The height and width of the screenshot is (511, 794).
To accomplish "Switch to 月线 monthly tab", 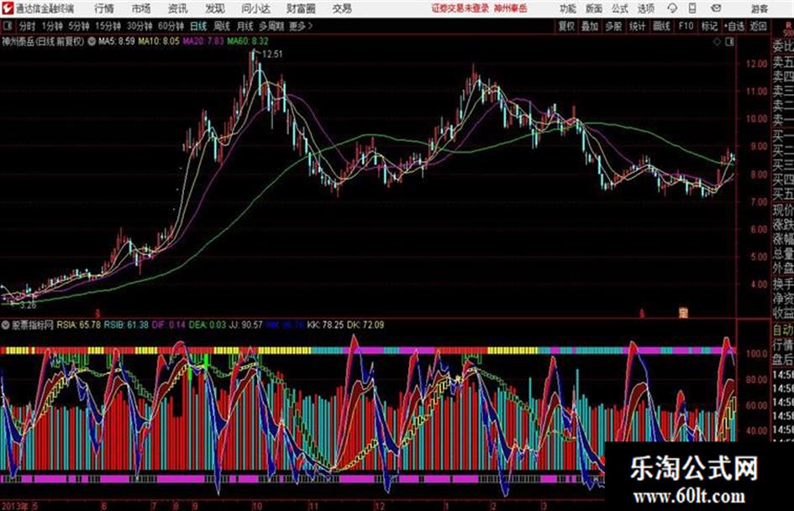I will click(x=245, y=26).
